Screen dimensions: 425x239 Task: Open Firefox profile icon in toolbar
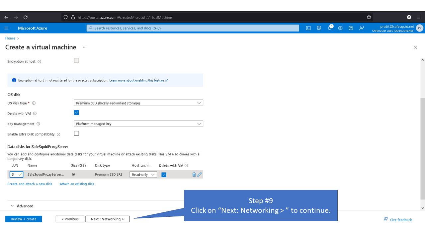409,17
